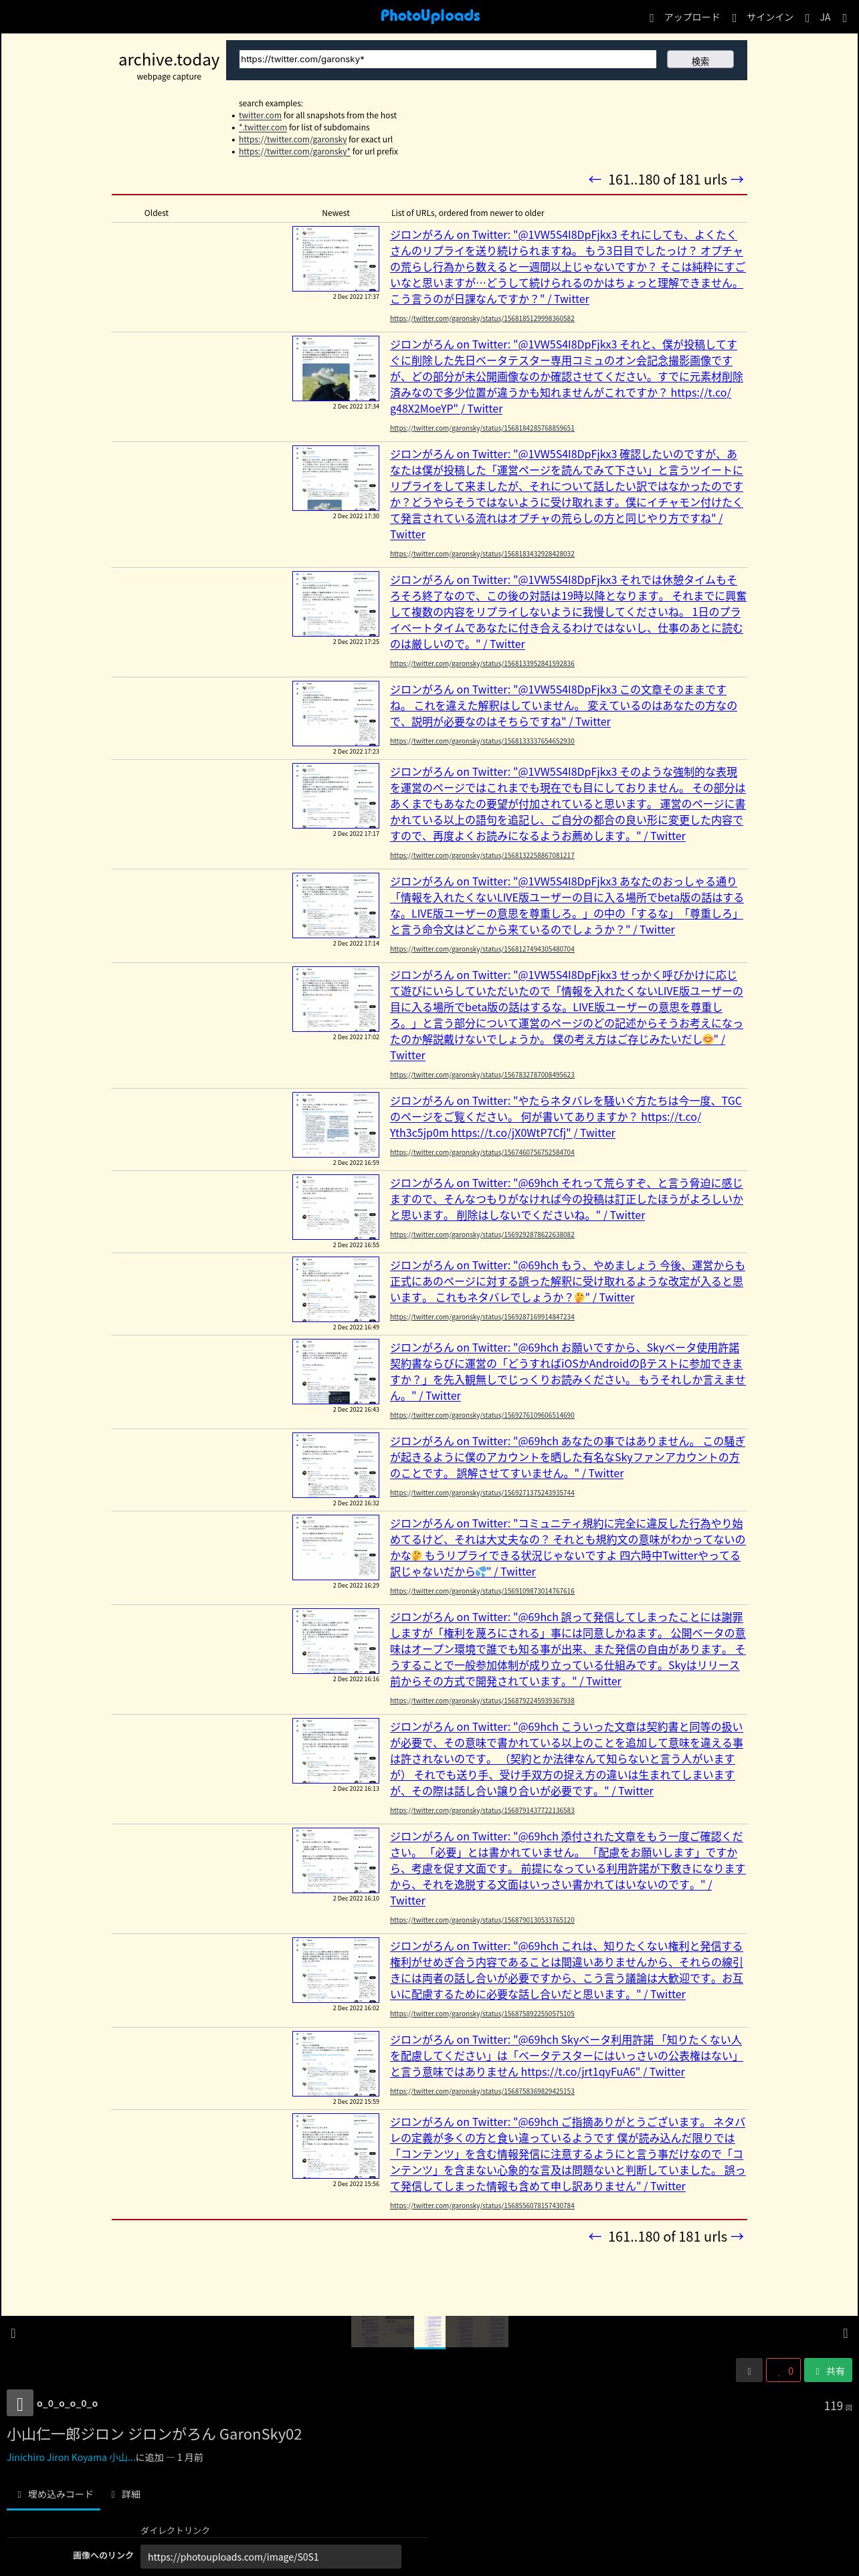Click the bottom right arrow after 181 urls
The width and height of the screenshot is (859, 2576).
pos(738,2237)
